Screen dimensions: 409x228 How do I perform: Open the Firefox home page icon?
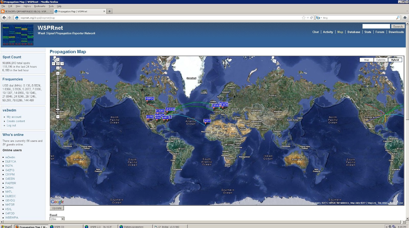click(405, 18)
